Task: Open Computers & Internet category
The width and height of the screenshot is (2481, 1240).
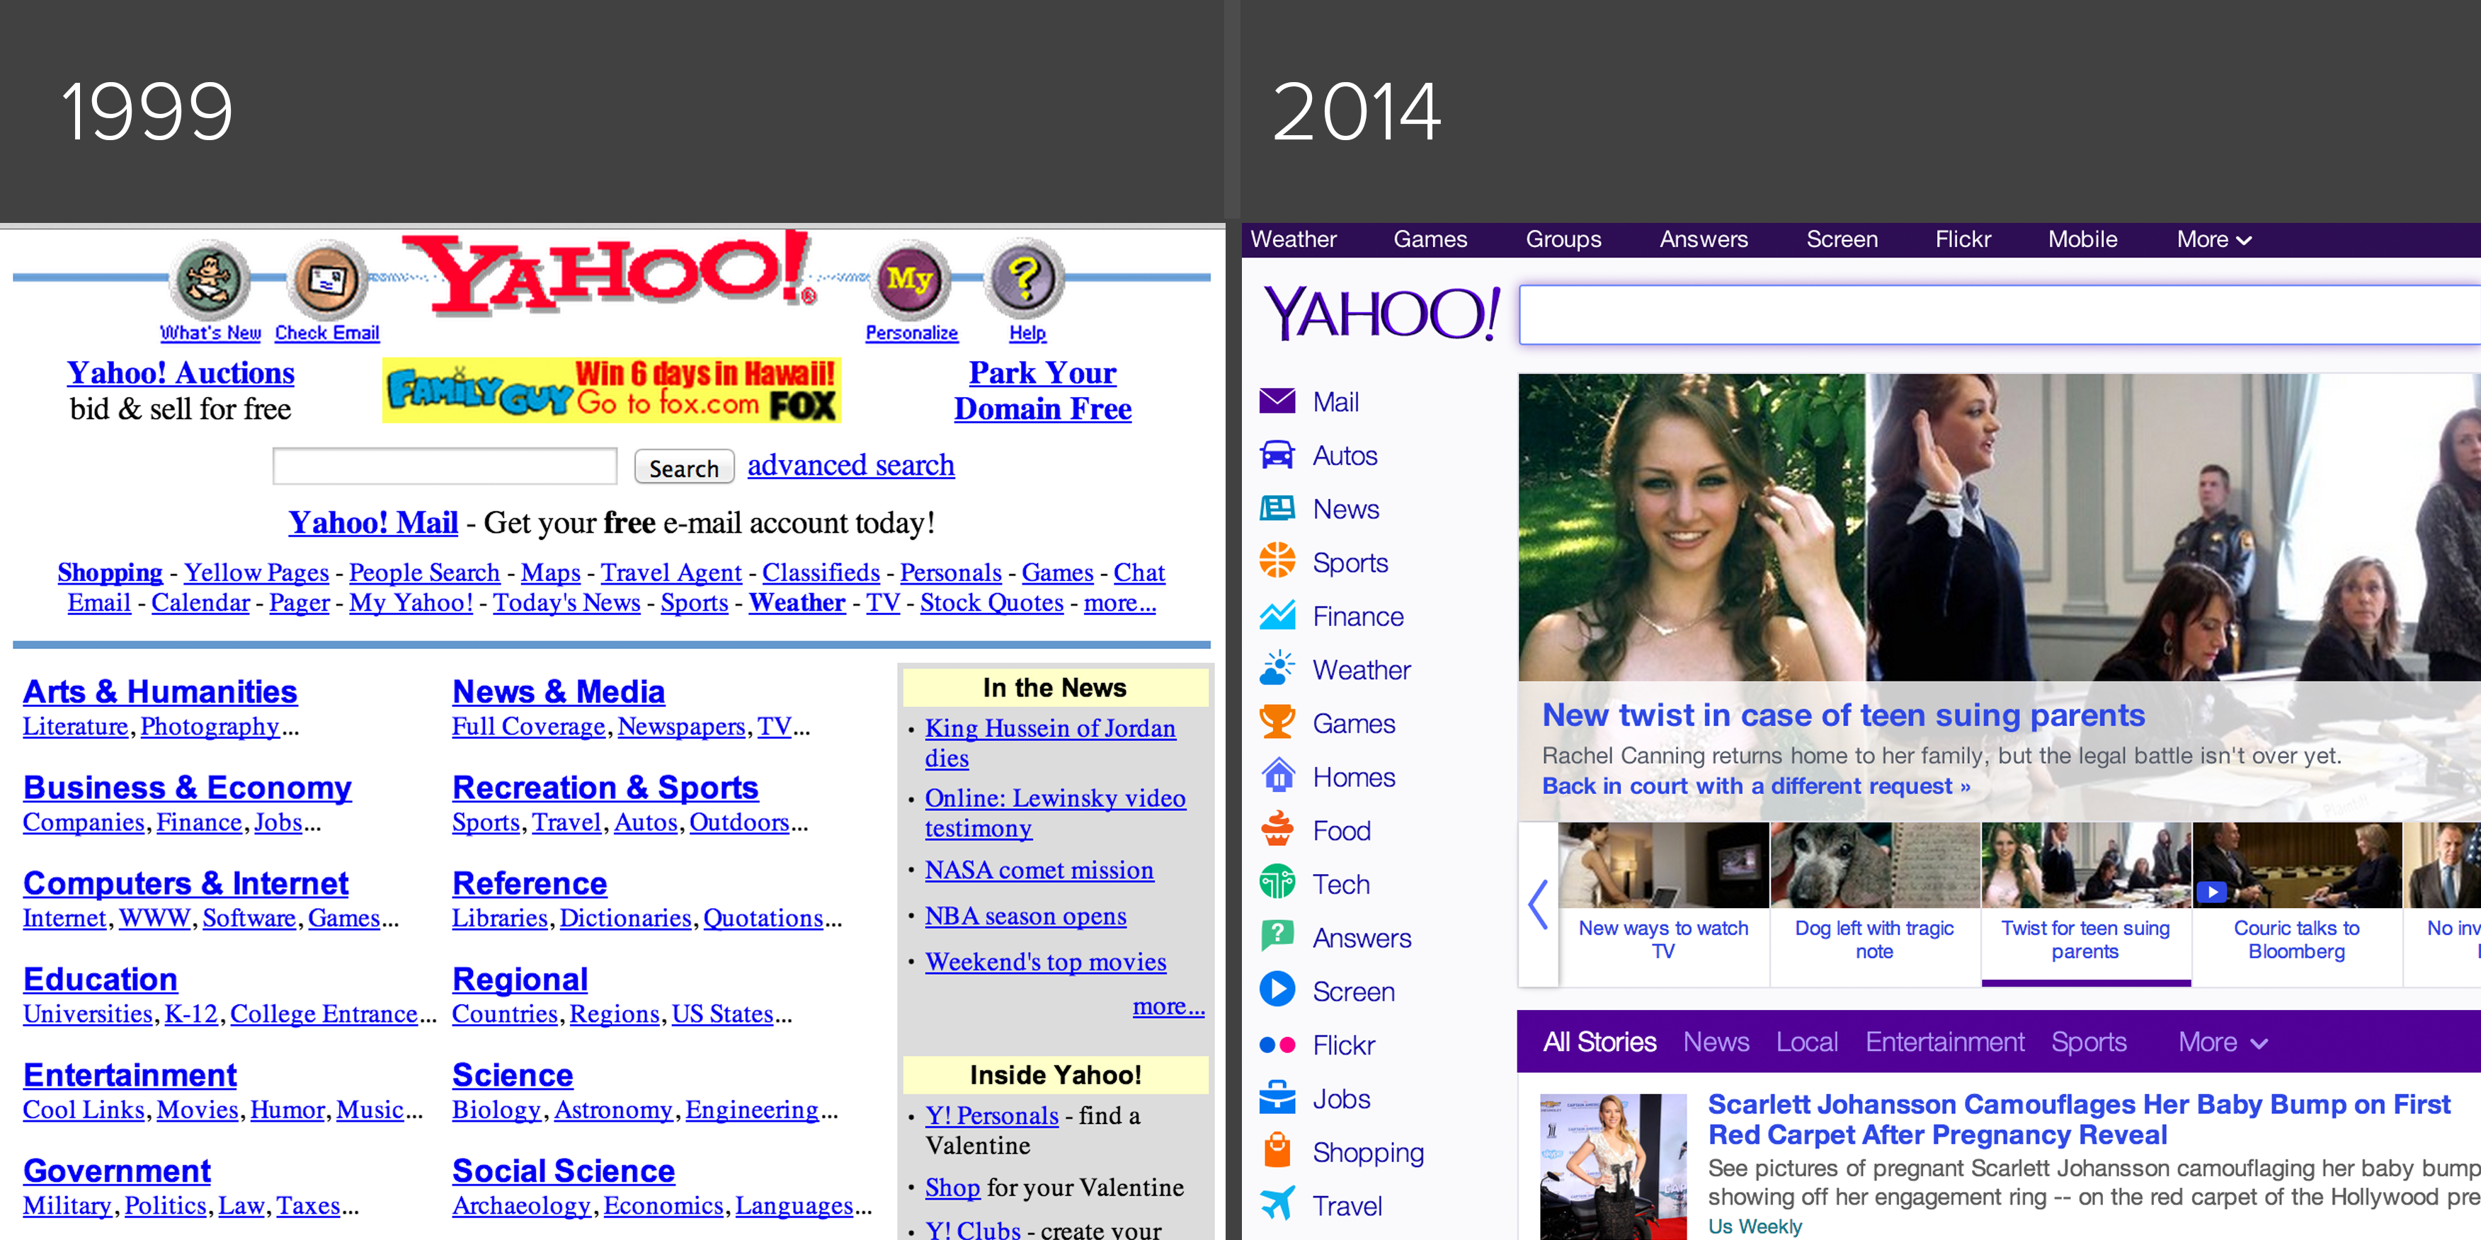Action: click(186, 883)
